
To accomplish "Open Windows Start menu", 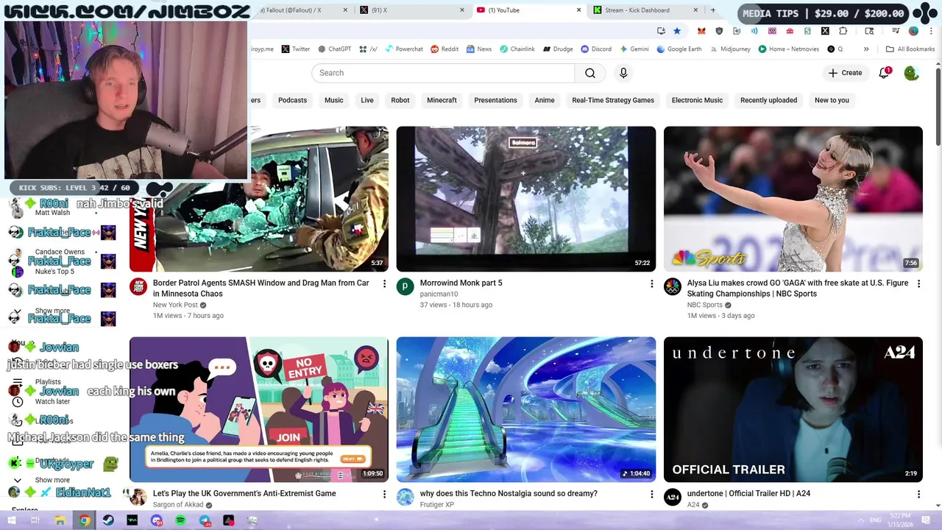I will pos(12,520).
